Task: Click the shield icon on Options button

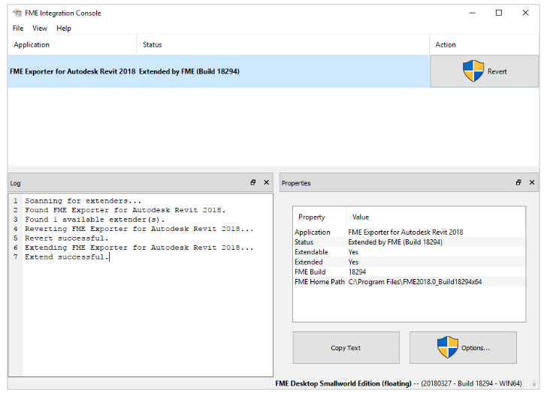Action: tap(448, 347)
